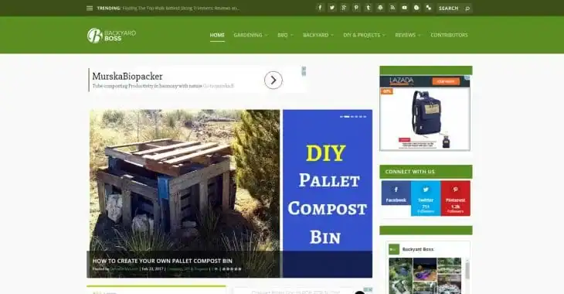Go to the Home menu item
This screenshot has height=294, width=564.
(x=217, y=35)
